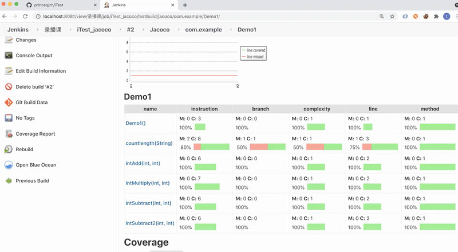Open the browser extensions puzzle icon

436,17
